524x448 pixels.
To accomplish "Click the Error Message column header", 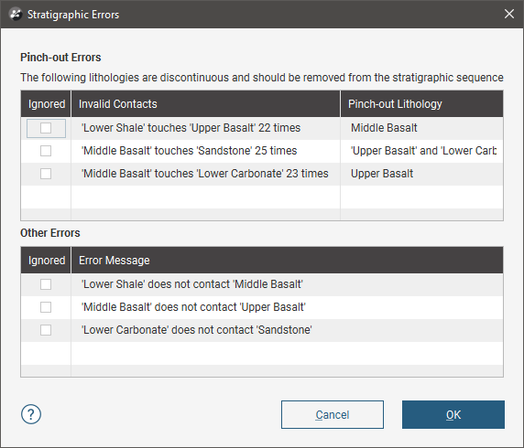I will point(287,261).
